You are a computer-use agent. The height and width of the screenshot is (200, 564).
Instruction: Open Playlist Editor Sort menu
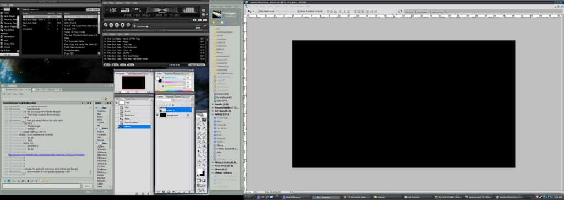coord(120,34)
